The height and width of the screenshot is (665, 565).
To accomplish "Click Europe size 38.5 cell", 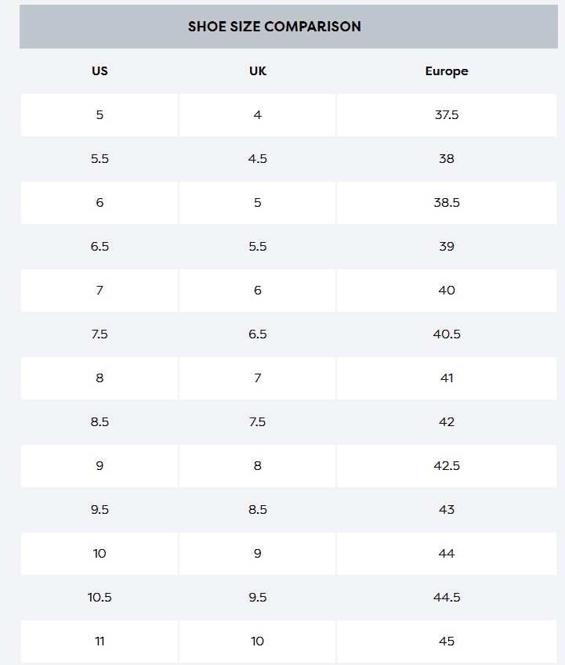I will pos(447,203).
